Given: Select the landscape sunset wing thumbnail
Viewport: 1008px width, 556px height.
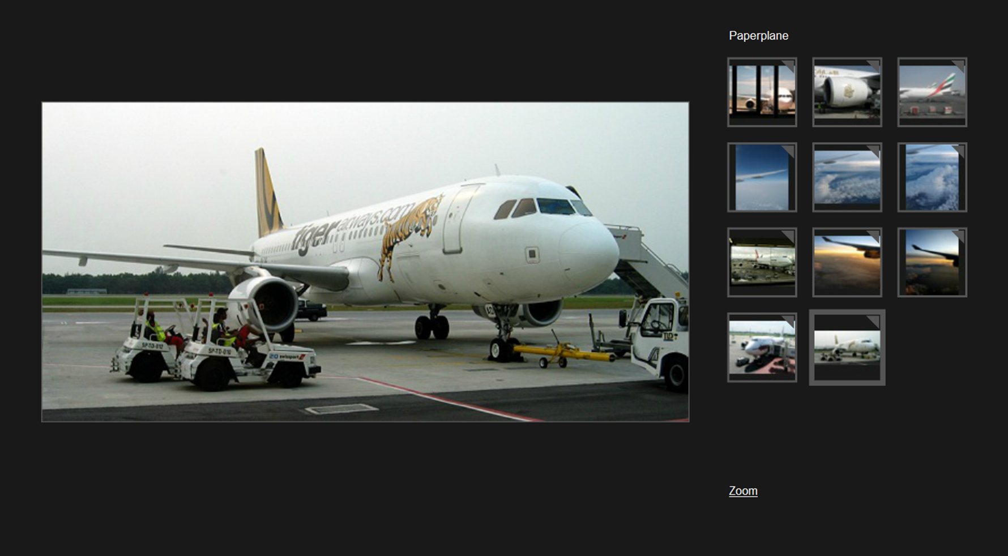Looking at the screenshot, I should pos(847,262).
